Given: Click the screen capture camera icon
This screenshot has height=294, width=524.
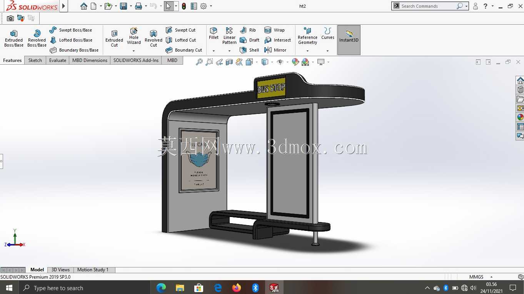Looking at the screenshot, I should click(10, 18).
